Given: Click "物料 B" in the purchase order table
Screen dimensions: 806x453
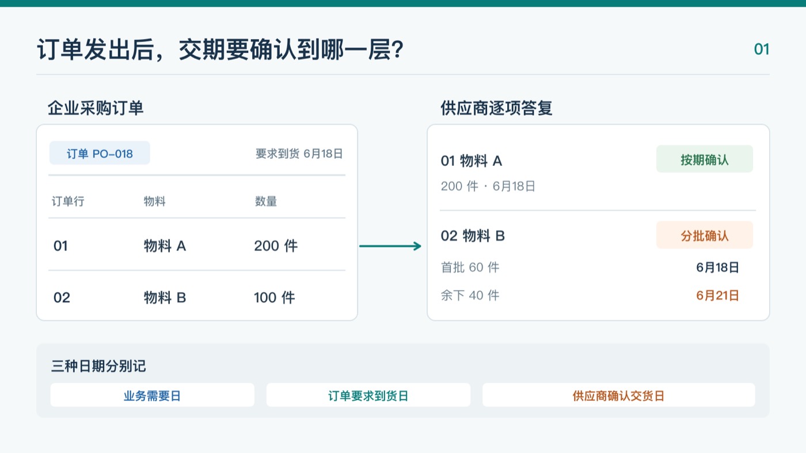Looking at the screenshot, I should tap(165, 298).
